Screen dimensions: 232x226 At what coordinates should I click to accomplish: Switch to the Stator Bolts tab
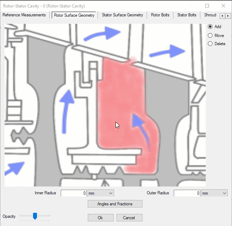coord(187,15)
